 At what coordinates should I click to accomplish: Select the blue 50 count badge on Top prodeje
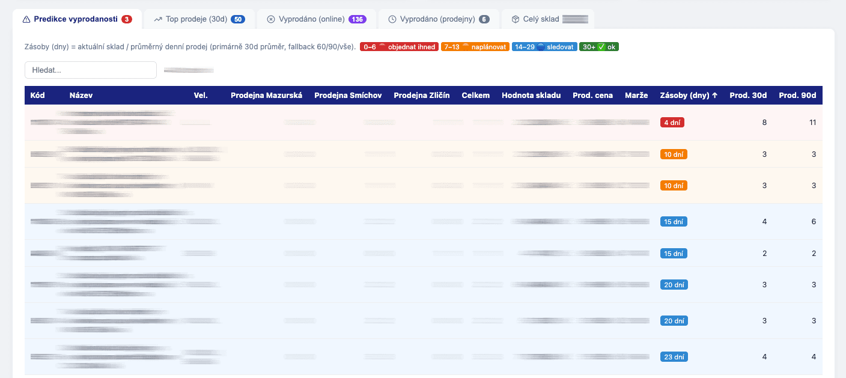(x=237, y=19)
